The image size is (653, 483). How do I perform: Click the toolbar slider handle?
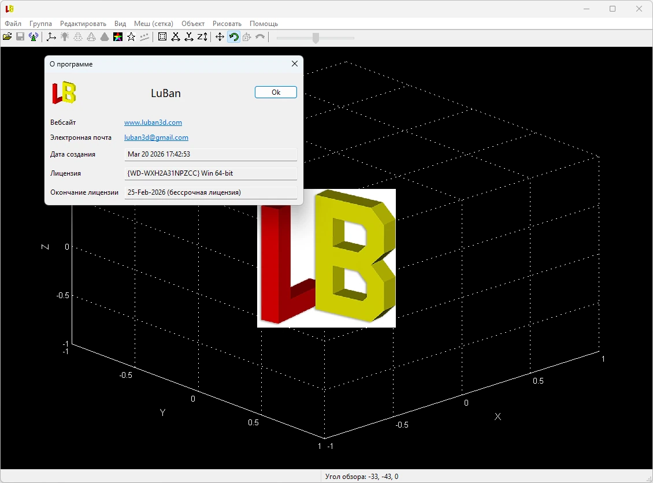coord(316,38)
